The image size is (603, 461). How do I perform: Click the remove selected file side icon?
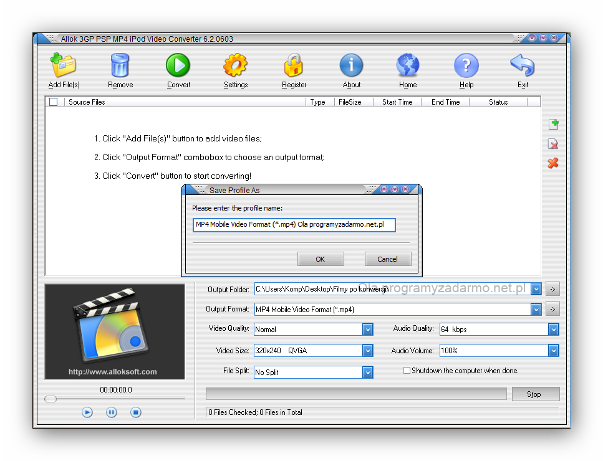click(x=553, y=144)
